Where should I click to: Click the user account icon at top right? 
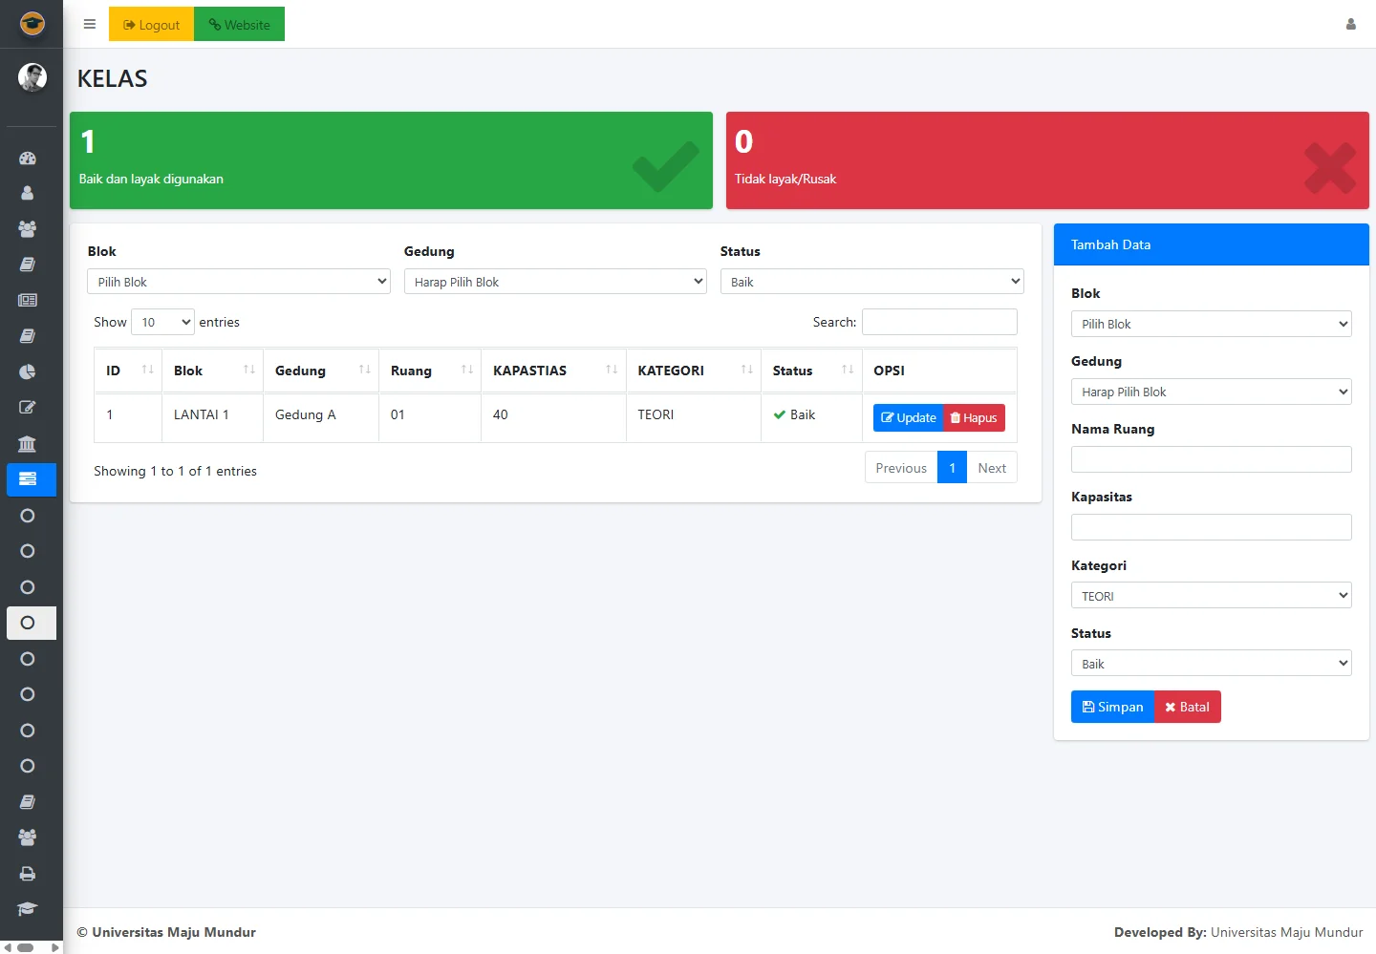(1350, 25)
